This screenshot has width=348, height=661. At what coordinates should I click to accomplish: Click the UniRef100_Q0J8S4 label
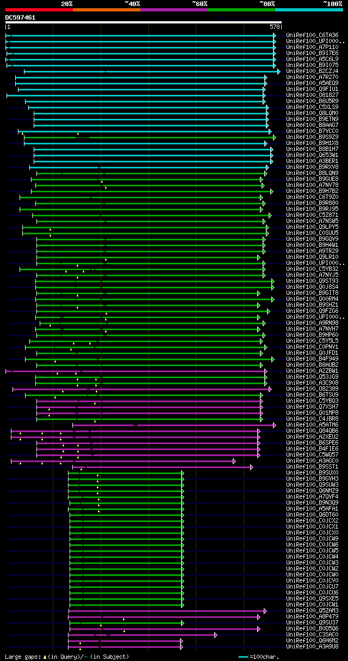tap(312, 287)
